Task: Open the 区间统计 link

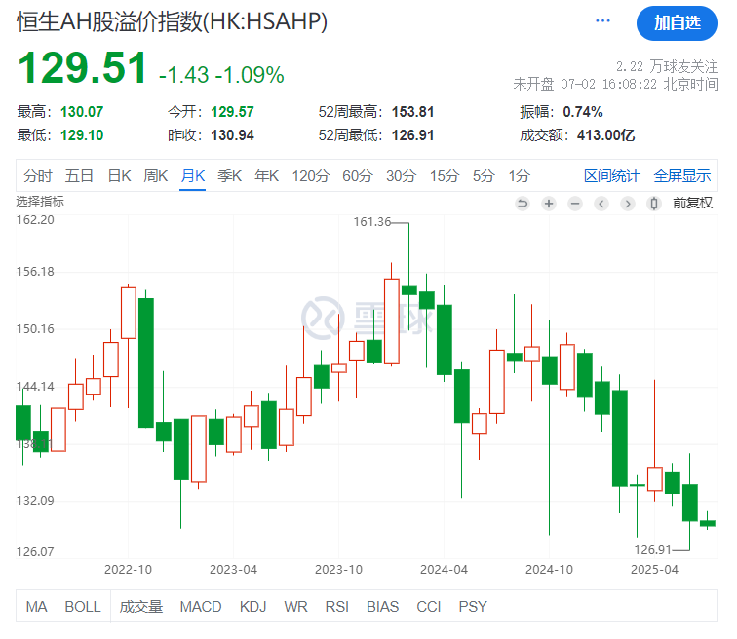Action: point(611,176)
